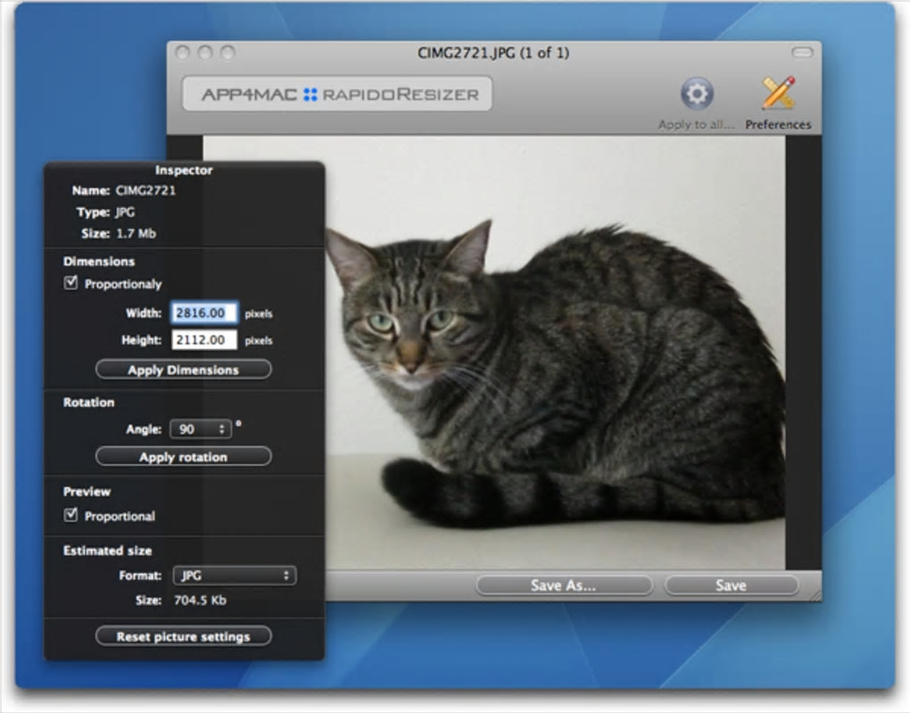Click Reset picture settings button
Image resolution: width=910 pixels, height=713 pixels.
tap(184, 636)
